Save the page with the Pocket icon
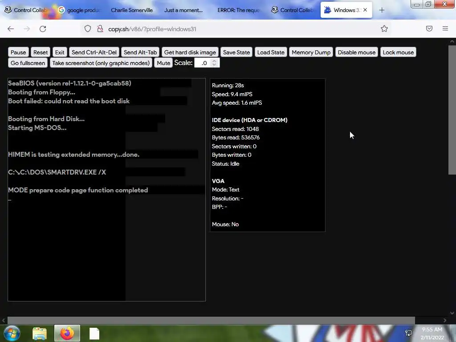The image size is (456, 342). pos(429,28)
